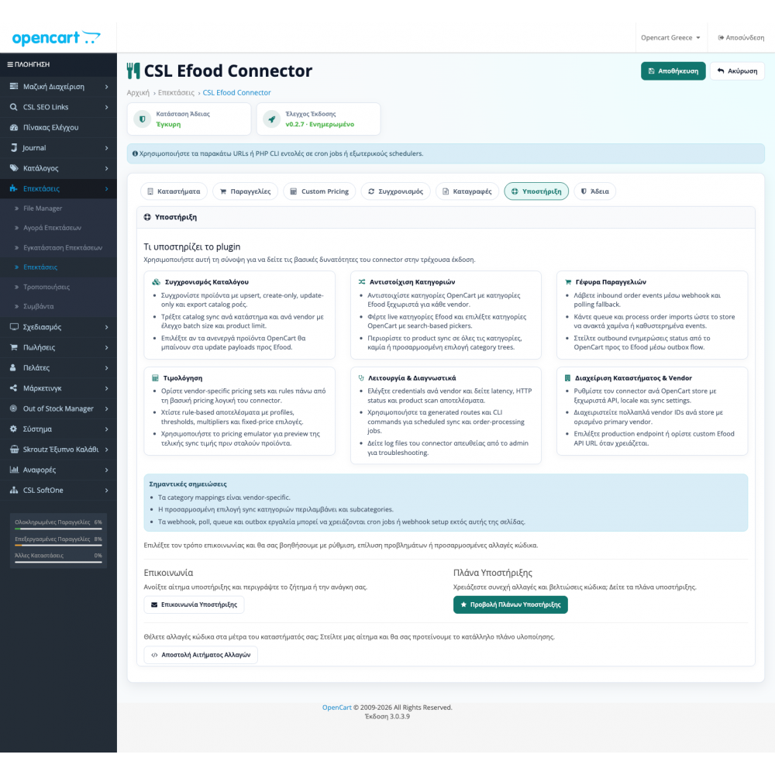Open Αγορά Επεκτάσεων submenu item
Image resolution: width=775 pixels, height=775 pixels.
(x=52, y=228)
